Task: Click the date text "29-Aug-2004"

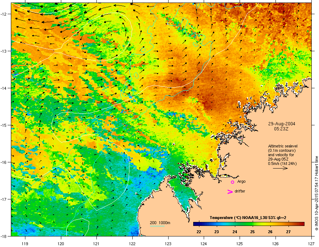Action: (282, 124)
